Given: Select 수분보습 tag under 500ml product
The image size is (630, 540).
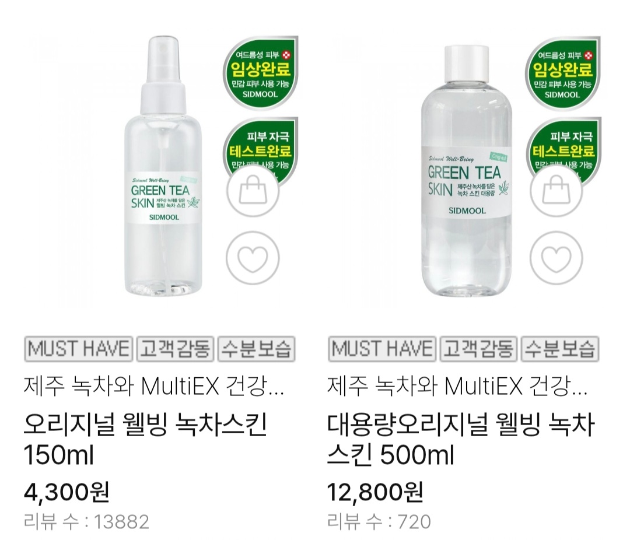Looking at the screenshot, I should (x=559, y=349).
